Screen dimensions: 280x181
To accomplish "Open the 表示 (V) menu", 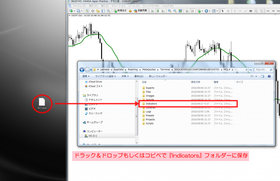I will coord(94,6).
